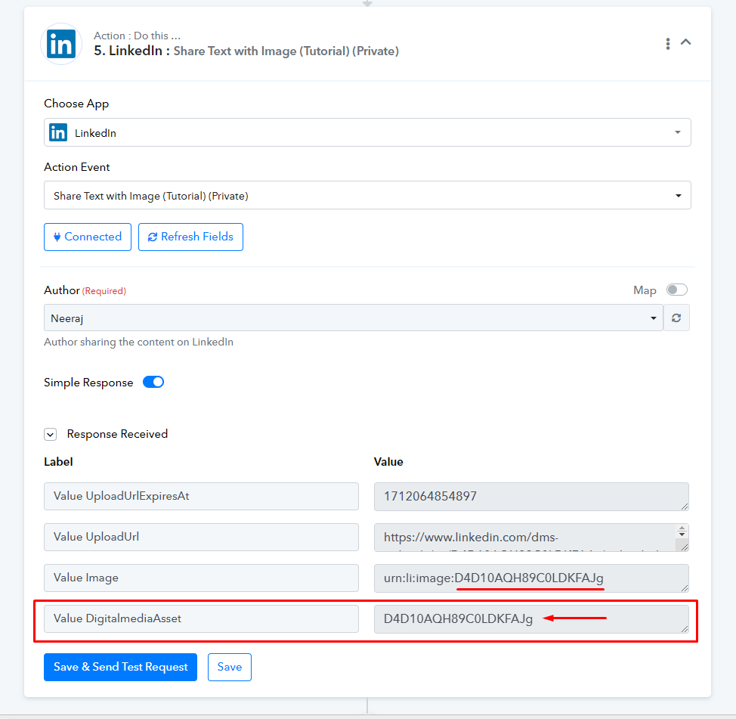
Task: Open the three-dot options menu
Action: [x=667, y=44]
